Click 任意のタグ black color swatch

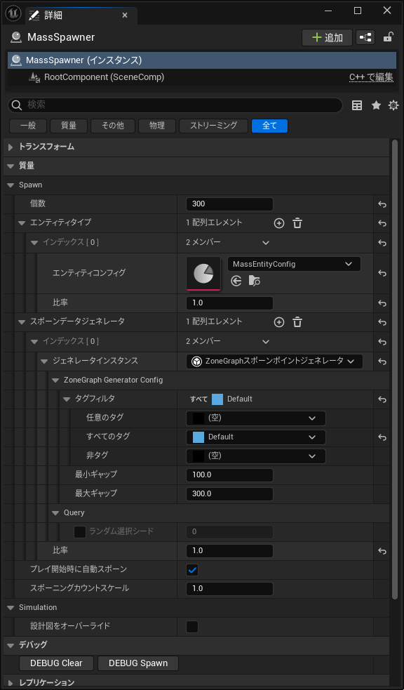(198, 418)
